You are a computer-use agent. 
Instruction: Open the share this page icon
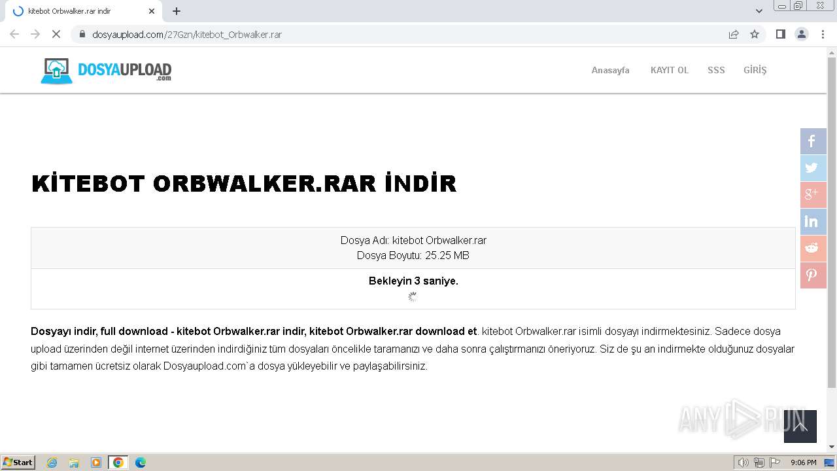coord(734,34)
